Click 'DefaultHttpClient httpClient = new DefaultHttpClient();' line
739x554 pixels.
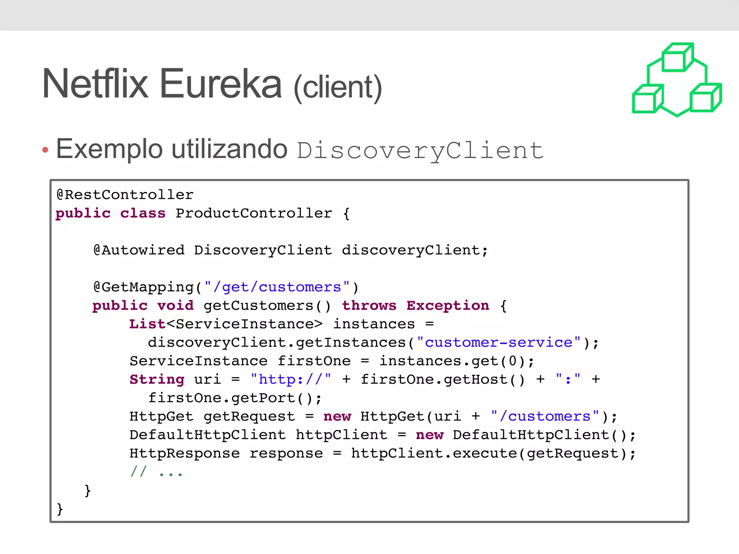coord(382,435)
